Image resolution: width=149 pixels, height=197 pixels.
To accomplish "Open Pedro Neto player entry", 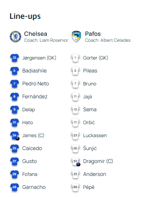I will (x=35, y=84).
